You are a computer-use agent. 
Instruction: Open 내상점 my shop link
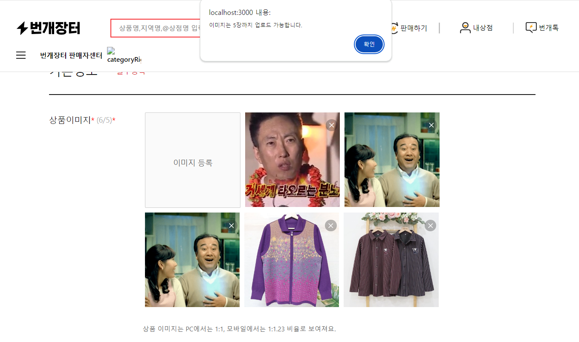pyautogui.click(x=476, y=28)
